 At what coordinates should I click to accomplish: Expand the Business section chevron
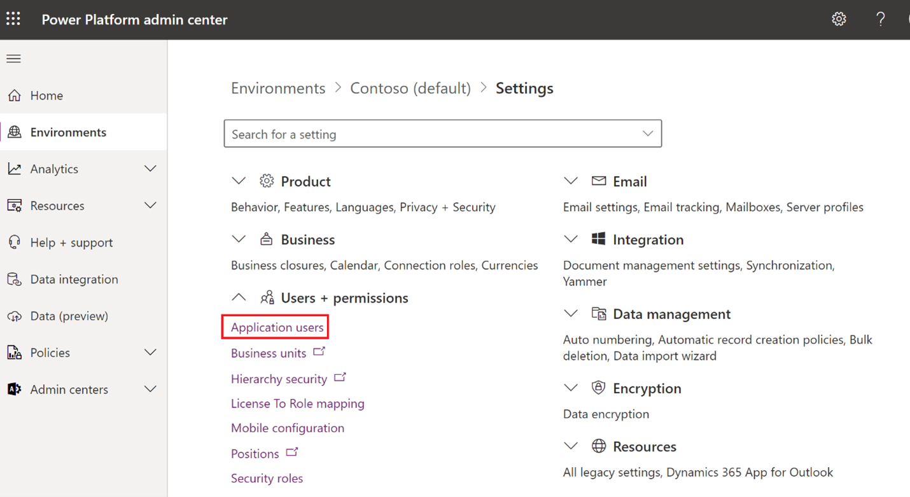[239, 240]
